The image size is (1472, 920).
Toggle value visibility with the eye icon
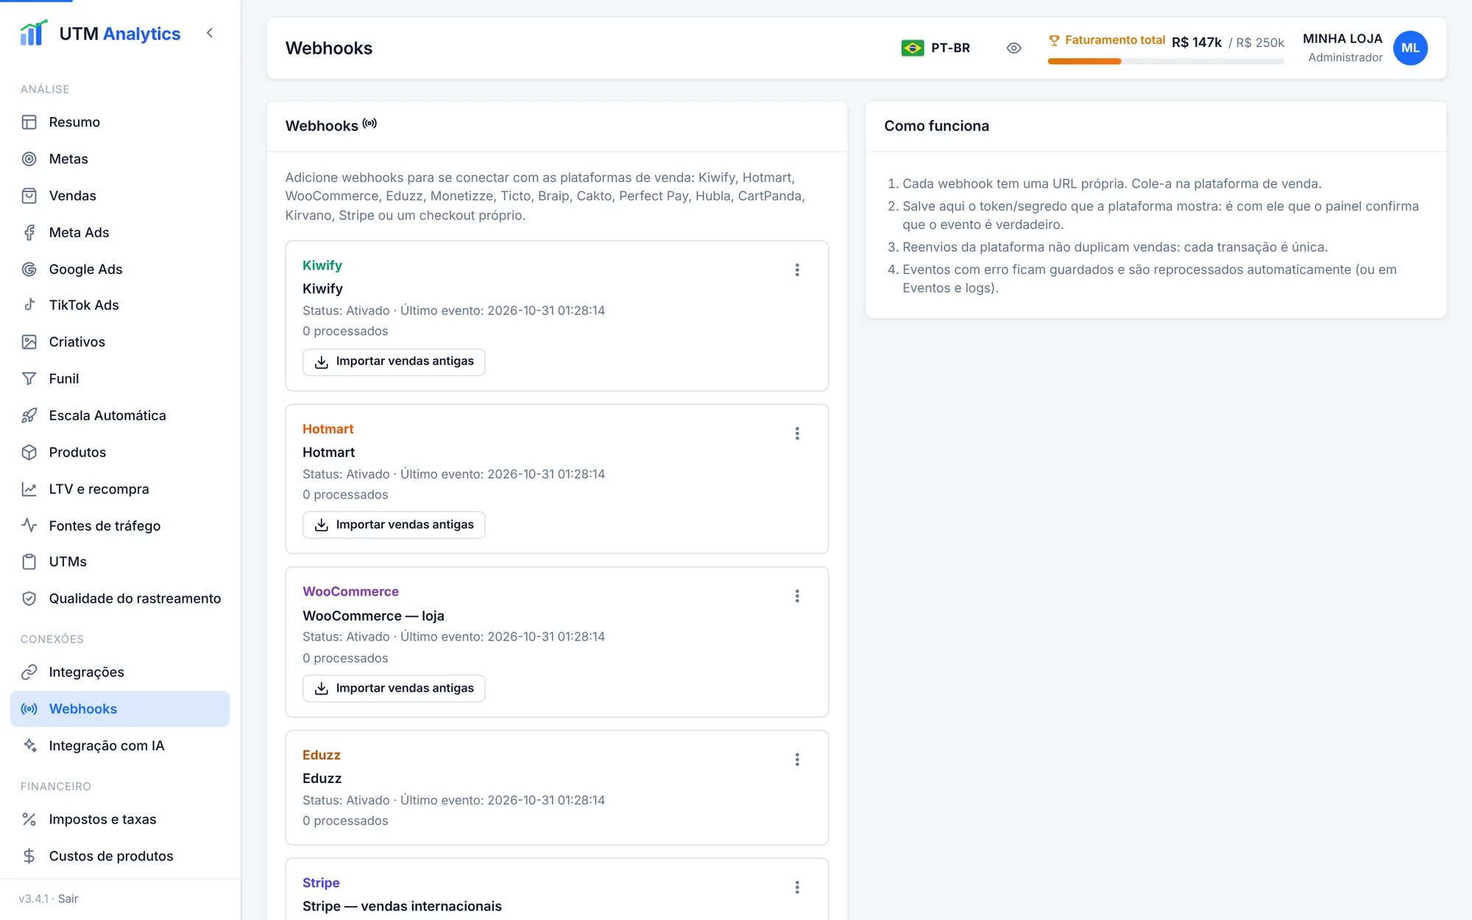pos(1013,48)
